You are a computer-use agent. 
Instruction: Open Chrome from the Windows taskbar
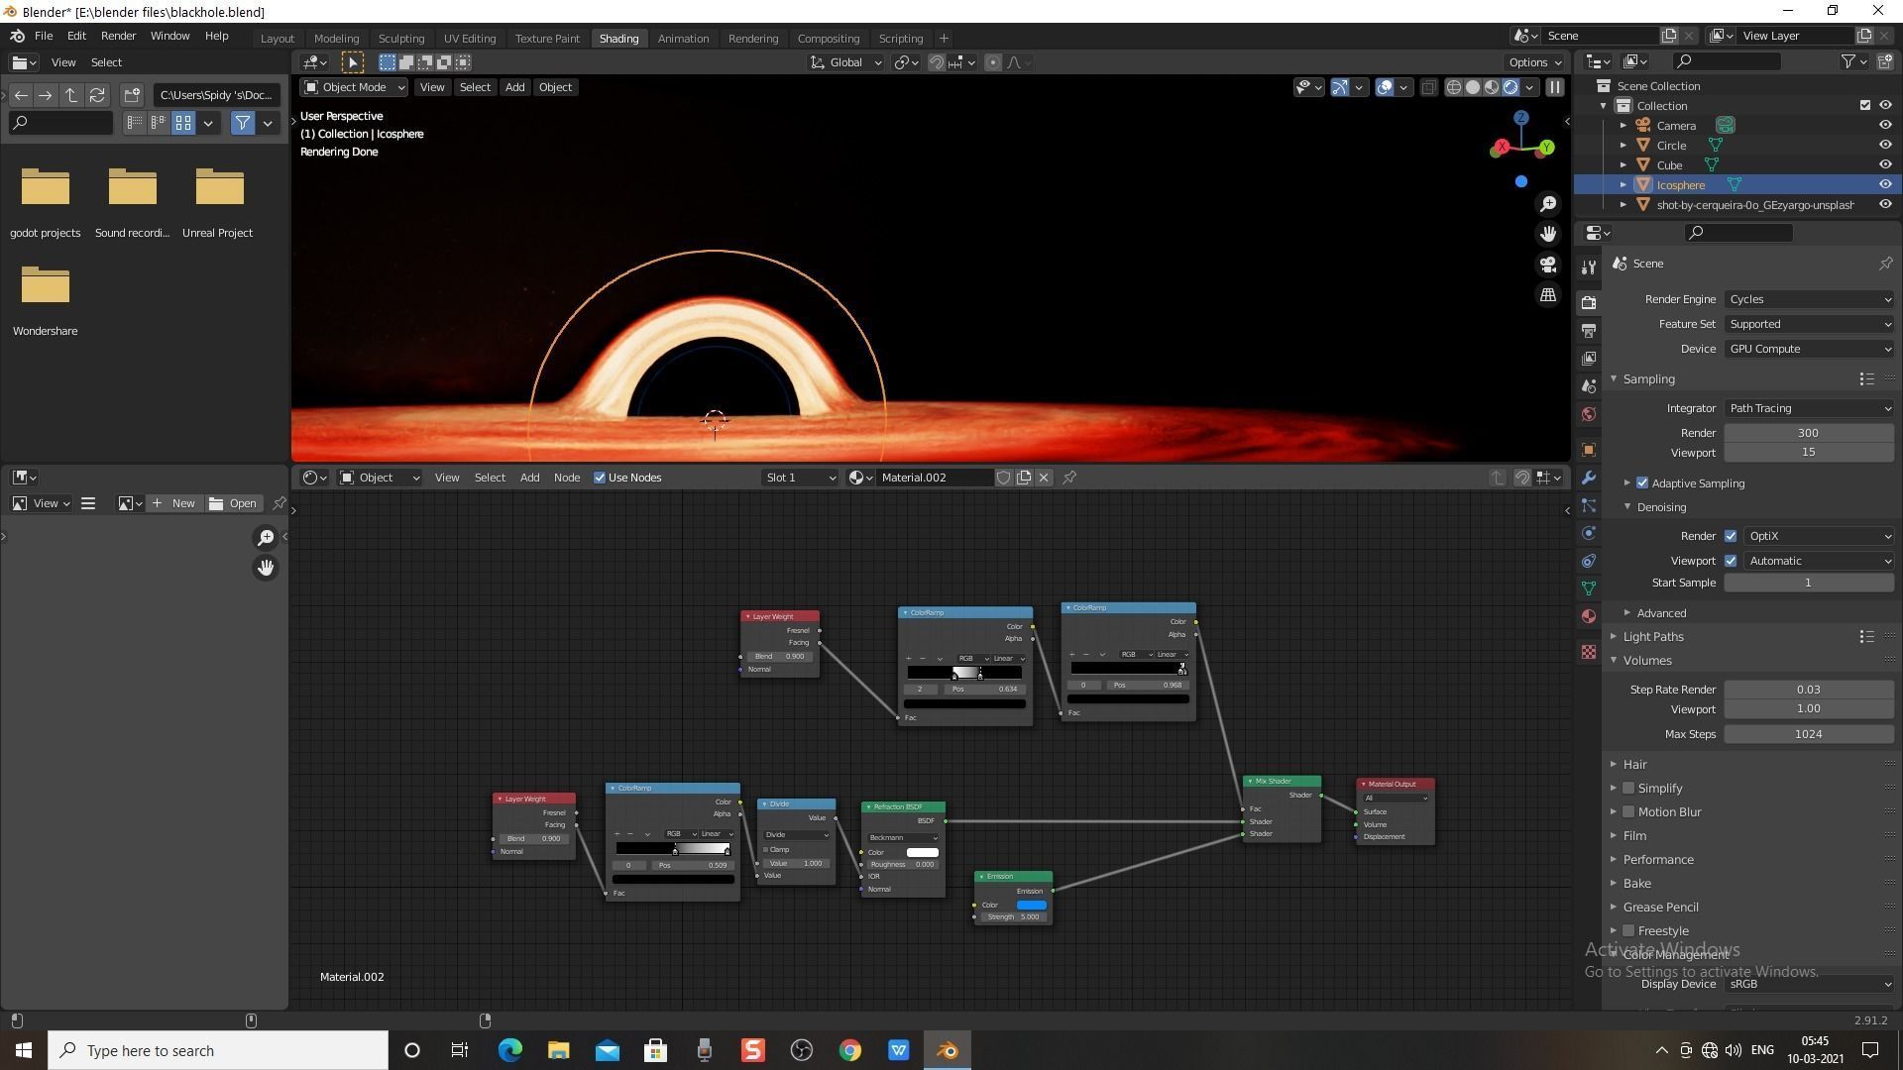(x=849, y=1050)
